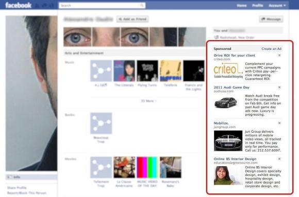Close the Mobilize ad
Viewport: 299px width, 197px height.
[279, 123]
